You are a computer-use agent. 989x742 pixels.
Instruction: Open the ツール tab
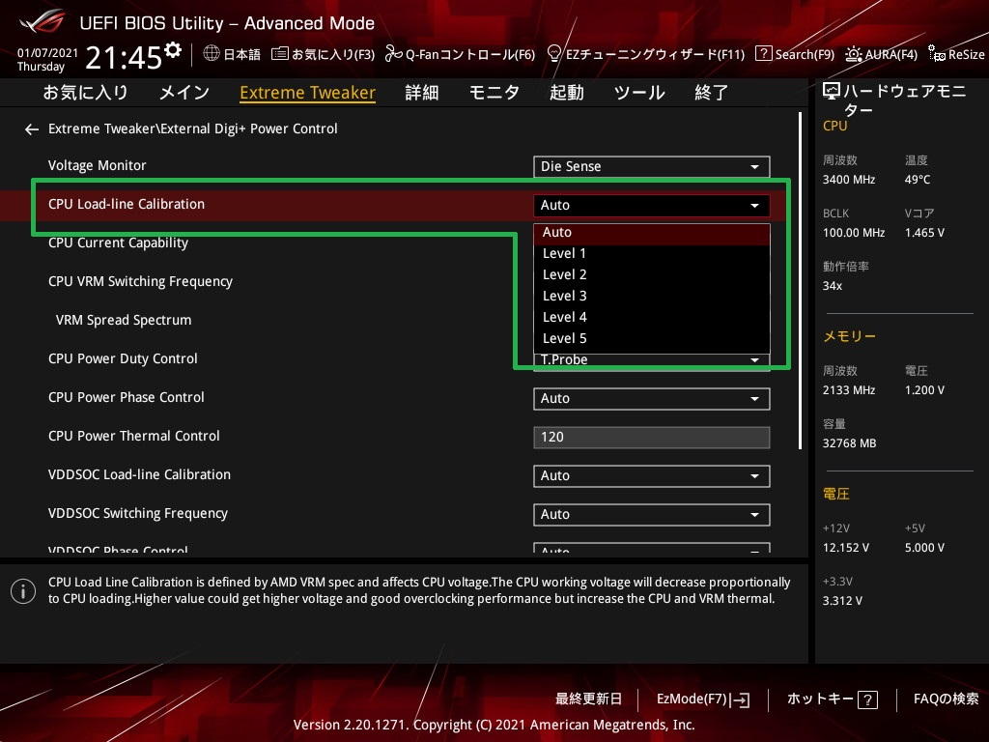pos(639,93)
